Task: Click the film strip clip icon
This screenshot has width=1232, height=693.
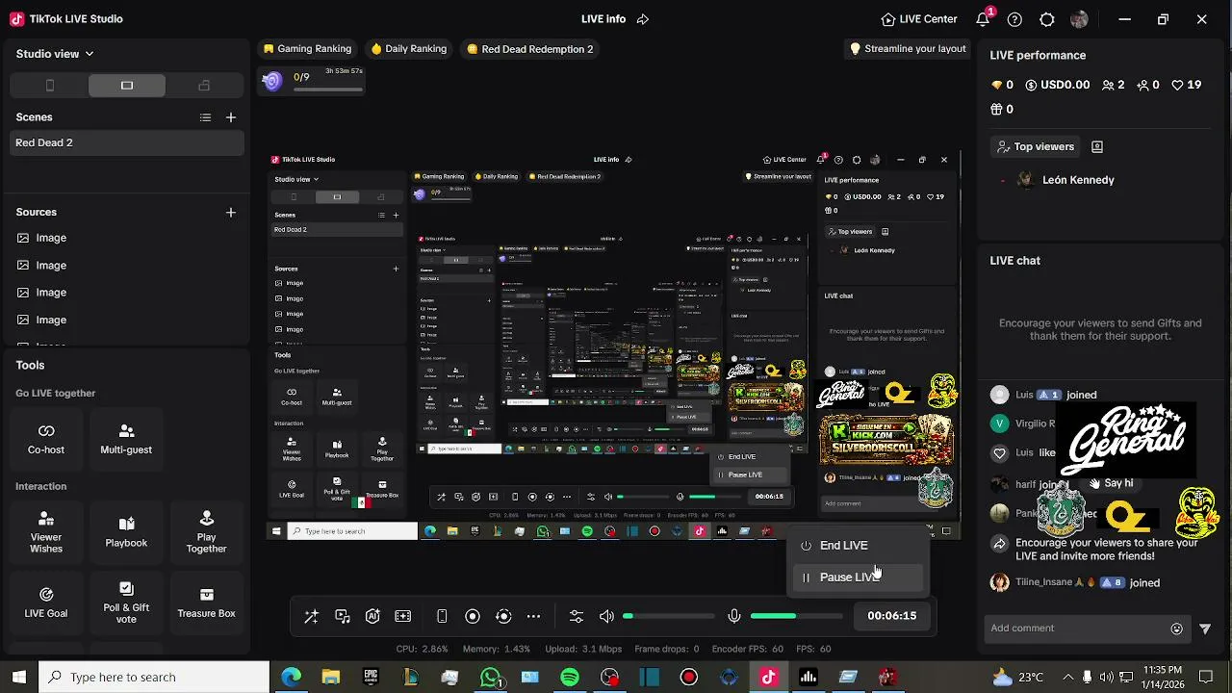Action: (x=403, y=616)
